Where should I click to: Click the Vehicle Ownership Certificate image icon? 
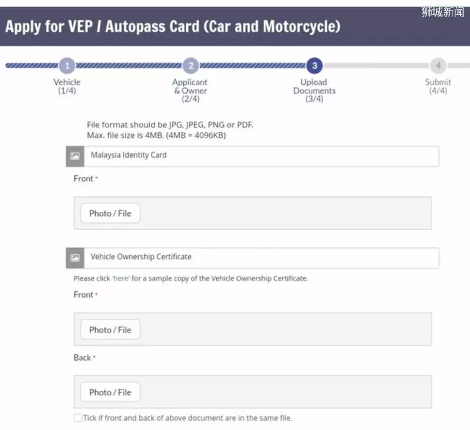pos(75,258)
